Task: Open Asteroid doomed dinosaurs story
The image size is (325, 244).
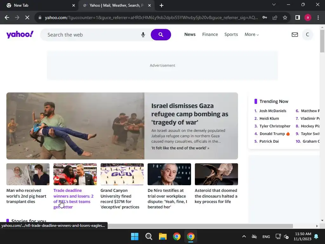Action: [x=216, y=196]
